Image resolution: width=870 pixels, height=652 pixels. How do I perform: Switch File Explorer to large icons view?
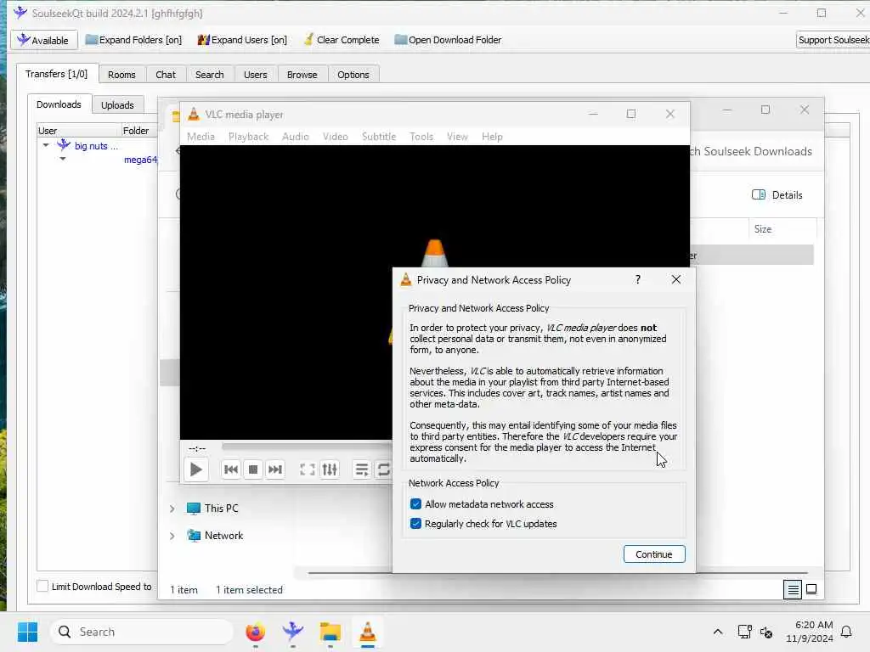(x=811, y=589)
